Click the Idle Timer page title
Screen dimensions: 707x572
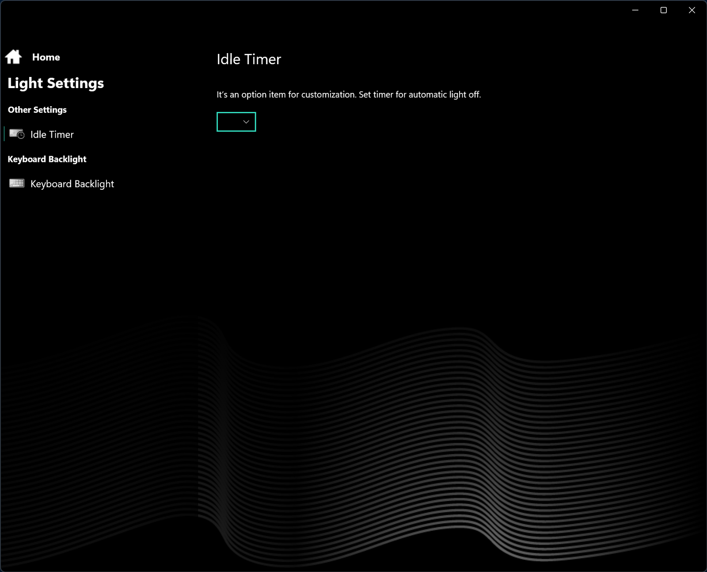point(249,59)
